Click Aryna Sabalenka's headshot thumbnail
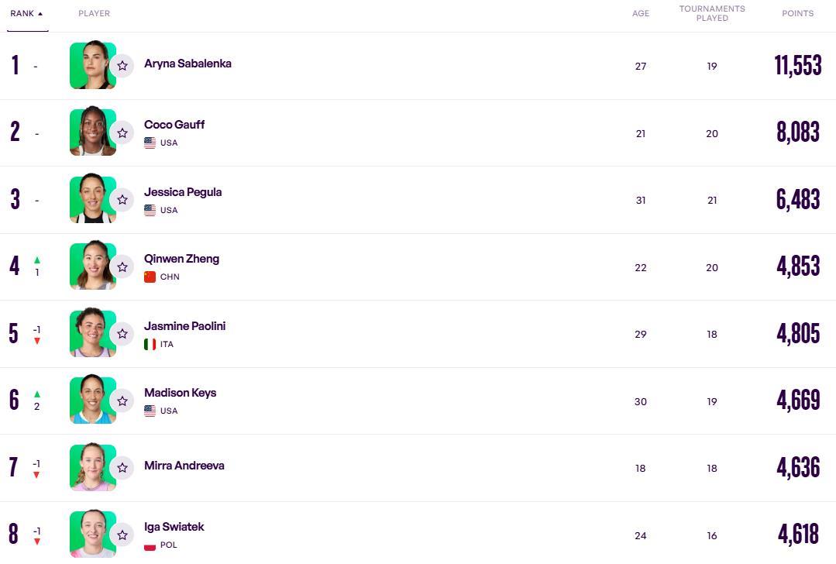This screenshot has width=836, height=564. [x=92, y=66]
